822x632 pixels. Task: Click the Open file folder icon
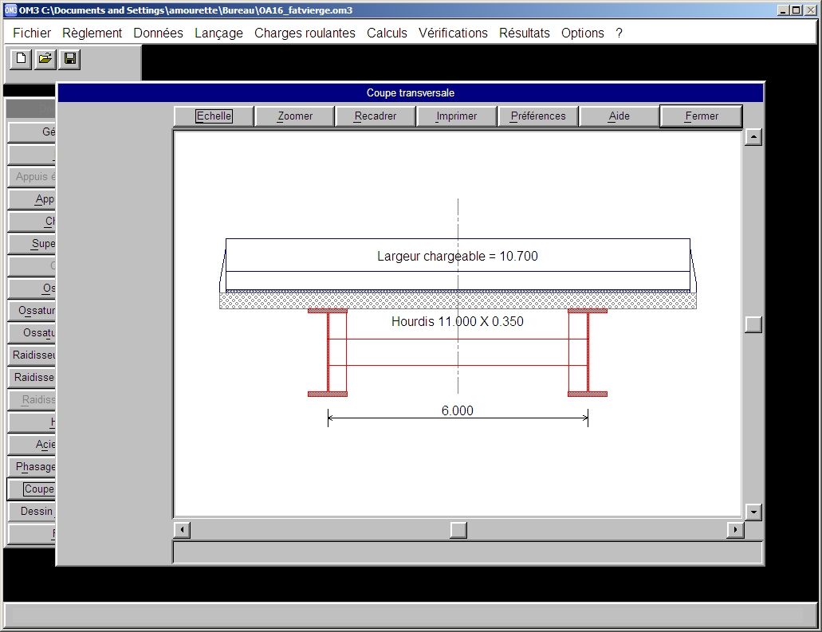click(x=45, y=59)
